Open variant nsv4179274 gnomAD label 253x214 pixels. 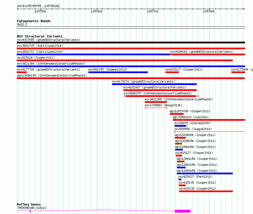tap(143, 81)
